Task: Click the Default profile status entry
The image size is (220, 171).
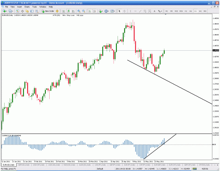Action: pos(100,169)
